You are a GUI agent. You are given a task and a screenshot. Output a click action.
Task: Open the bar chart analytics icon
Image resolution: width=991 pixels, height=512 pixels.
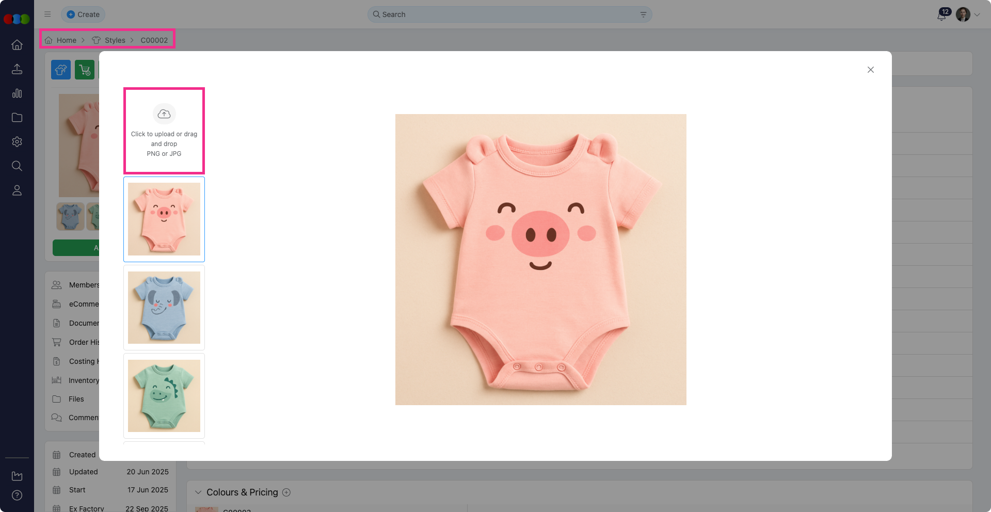pos(17,93)
